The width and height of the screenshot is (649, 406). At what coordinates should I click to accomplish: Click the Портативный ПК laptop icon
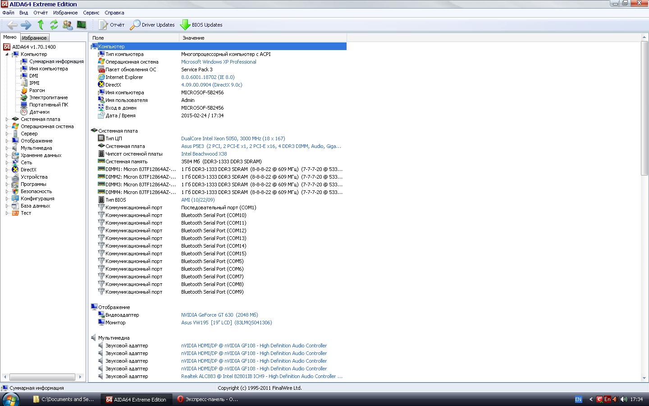pyautogui.click(x=24, y=105)
